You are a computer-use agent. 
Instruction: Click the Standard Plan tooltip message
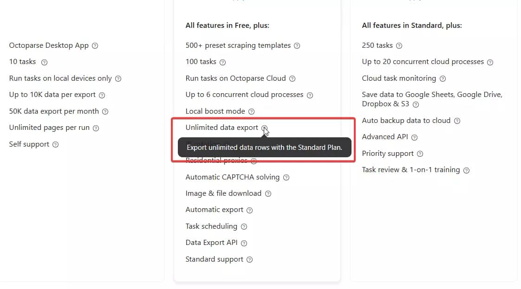(x=264, y=148)
